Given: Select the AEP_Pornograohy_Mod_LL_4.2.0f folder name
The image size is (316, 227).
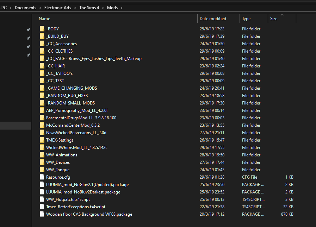Looking at the screenshot, I should (77, 110).
